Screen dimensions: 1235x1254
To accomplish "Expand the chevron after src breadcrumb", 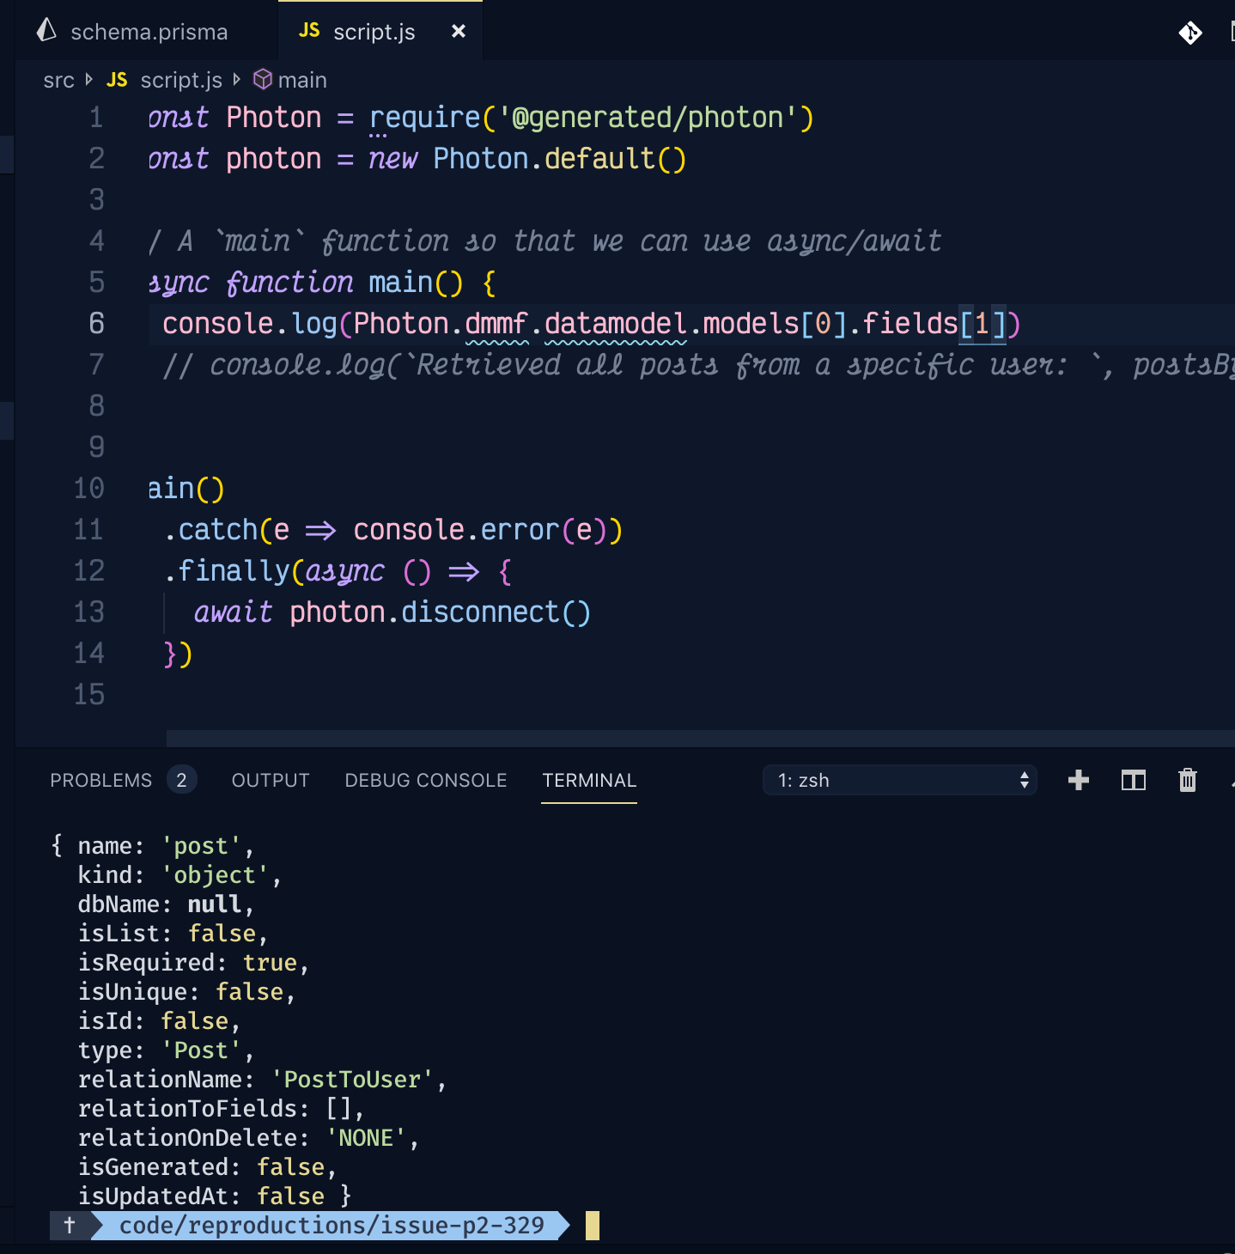I will (x=88, y=79).
